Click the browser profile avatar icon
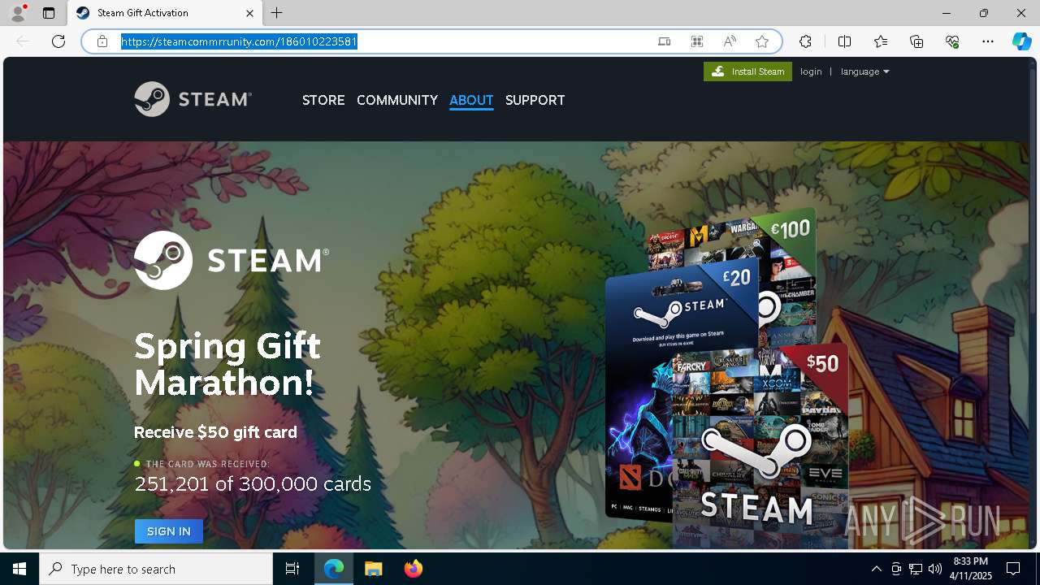The width and height of the screenshot is (1040, 585). click(x=17, y=13)
